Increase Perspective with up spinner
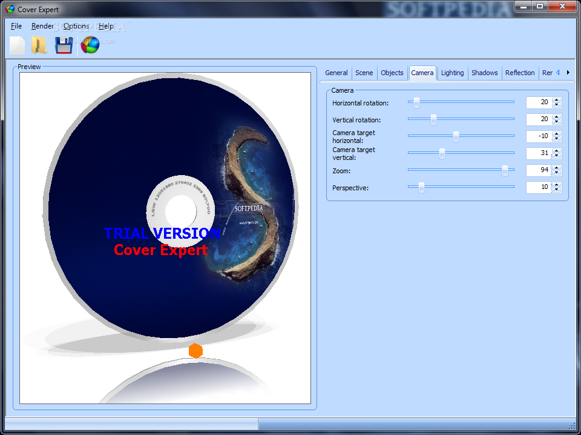Viewport: 581px width, 435px height. coord(556,185)
